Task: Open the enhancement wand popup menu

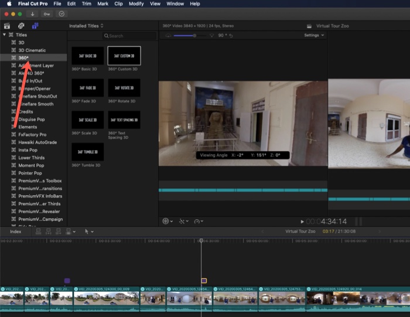Action: coord(183,221)
